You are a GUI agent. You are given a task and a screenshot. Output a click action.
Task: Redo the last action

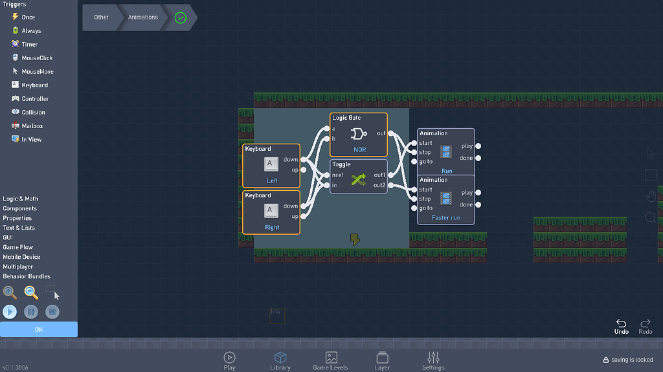(x=646, y=327)
